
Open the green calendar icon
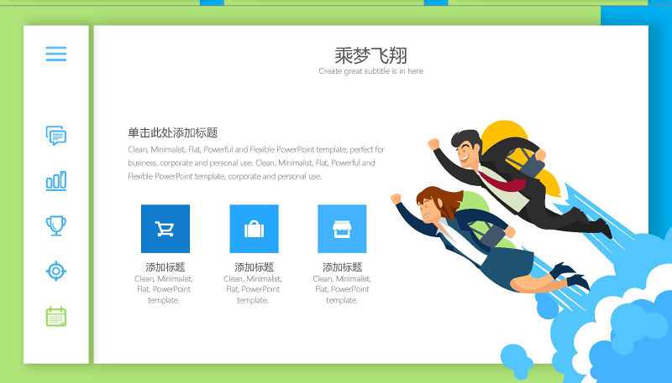point(55,316)
